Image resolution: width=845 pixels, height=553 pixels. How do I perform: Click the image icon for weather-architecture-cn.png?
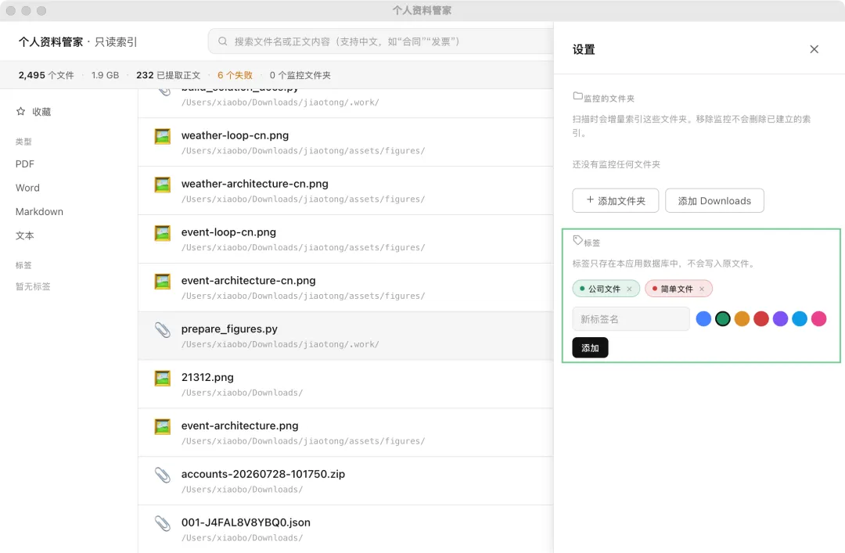[162, 185]
